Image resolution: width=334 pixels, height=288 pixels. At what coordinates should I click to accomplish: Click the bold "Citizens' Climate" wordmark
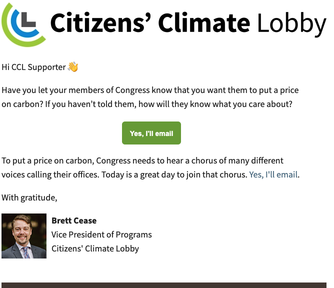[150, 23]
